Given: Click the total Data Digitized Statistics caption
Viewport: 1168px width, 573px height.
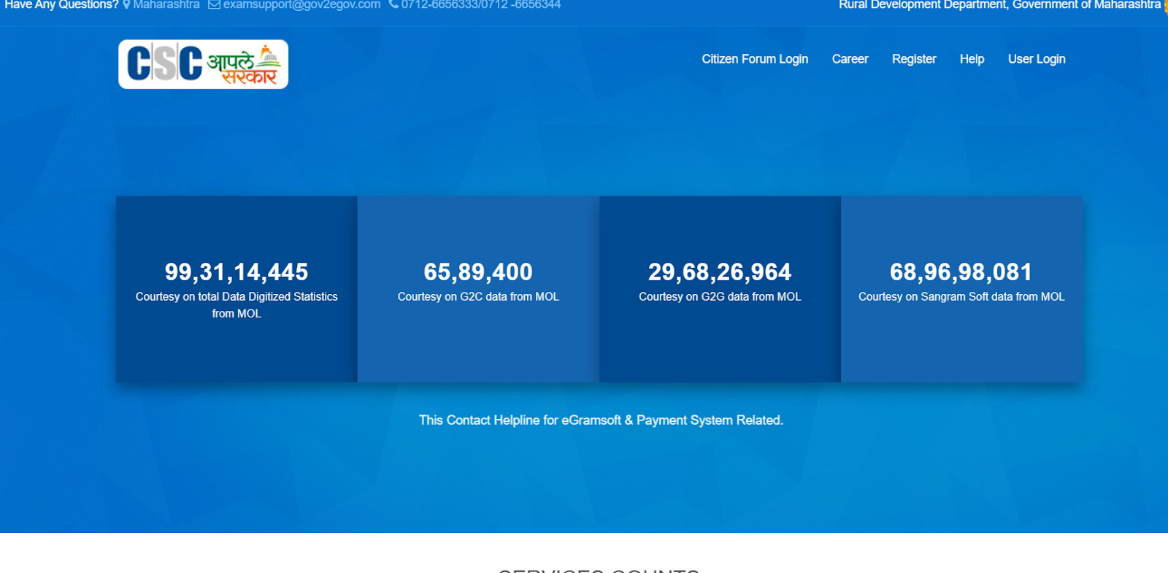Looking at the screenshot, I should (x=237, y=305).
